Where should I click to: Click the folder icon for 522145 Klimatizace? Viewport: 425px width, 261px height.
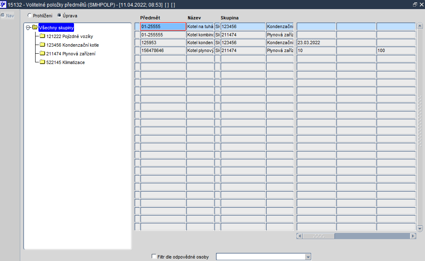pos(42,62)
